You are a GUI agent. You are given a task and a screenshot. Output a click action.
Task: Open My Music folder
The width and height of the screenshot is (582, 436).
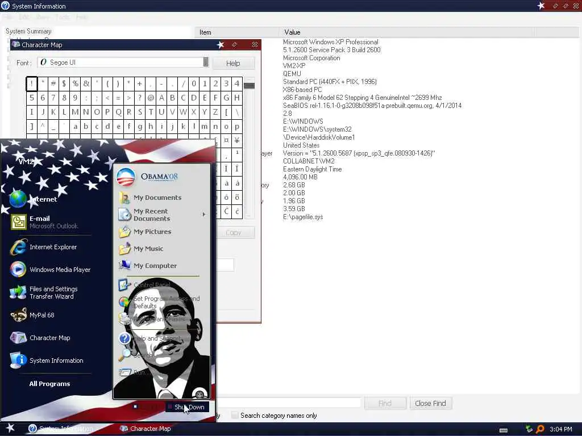[141, 249]
